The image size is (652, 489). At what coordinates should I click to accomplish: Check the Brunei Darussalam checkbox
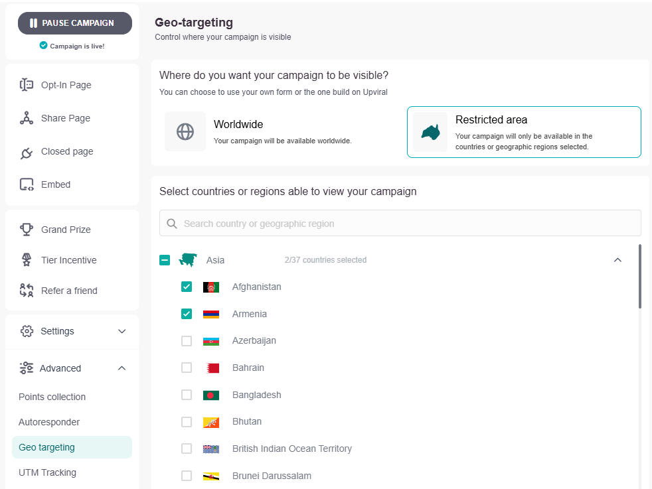(187, 476)
